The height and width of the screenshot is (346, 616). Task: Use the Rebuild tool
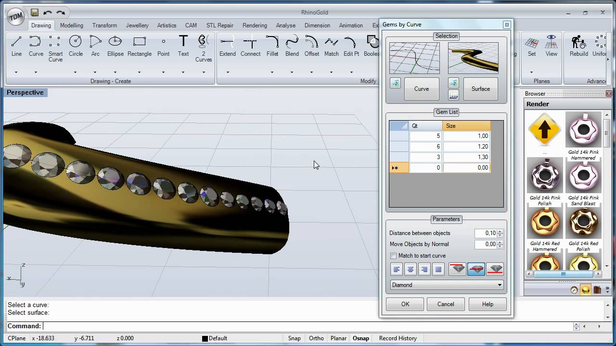click(579, 47)
